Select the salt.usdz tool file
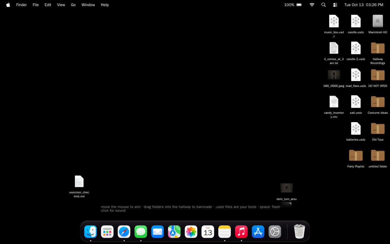 [356, 102]
